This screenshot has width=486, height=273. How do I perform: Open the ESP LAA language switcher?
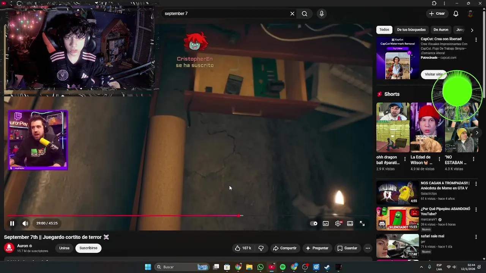click(x=439, y=267)
